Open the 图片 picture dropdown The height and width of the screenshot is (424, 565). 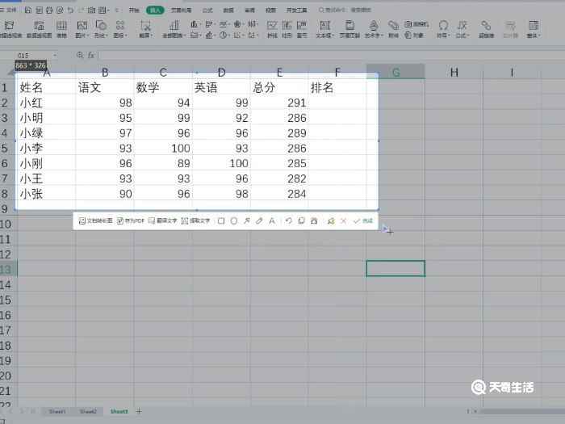(x=82, y=29)
